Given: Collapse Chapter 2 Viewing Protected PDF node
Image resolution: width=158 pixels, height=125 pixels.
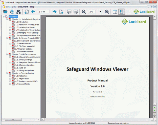Looking at the screenshot, I should tap(7, 38).
